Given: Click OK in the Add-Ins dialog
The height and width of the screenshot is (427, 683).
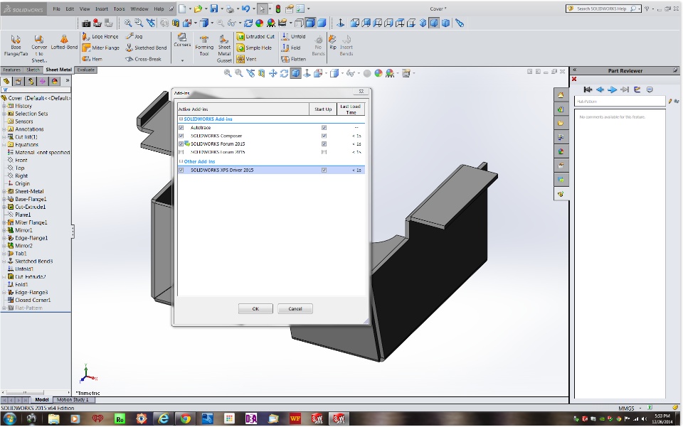Looking at the screenshot, I should 255,309.
